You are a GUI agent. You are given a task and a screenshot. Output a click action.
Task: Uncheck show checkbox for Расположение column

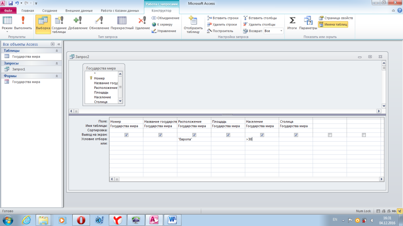coord(194,135)
